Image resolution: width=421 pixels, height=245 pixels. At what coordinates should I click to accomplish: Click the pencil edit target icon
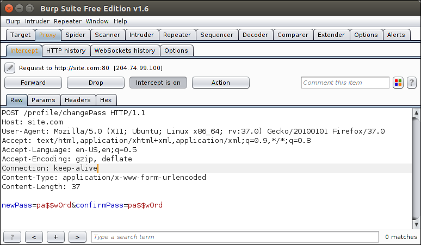pos(10,68)
